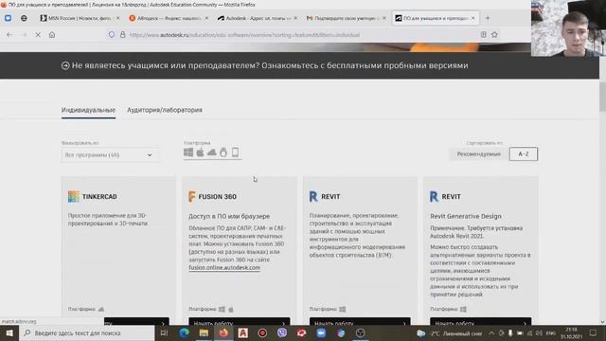This screenshot has width=606, height=341.
Task: Close the current Autodesk education tab
Action: click(473, 18)
